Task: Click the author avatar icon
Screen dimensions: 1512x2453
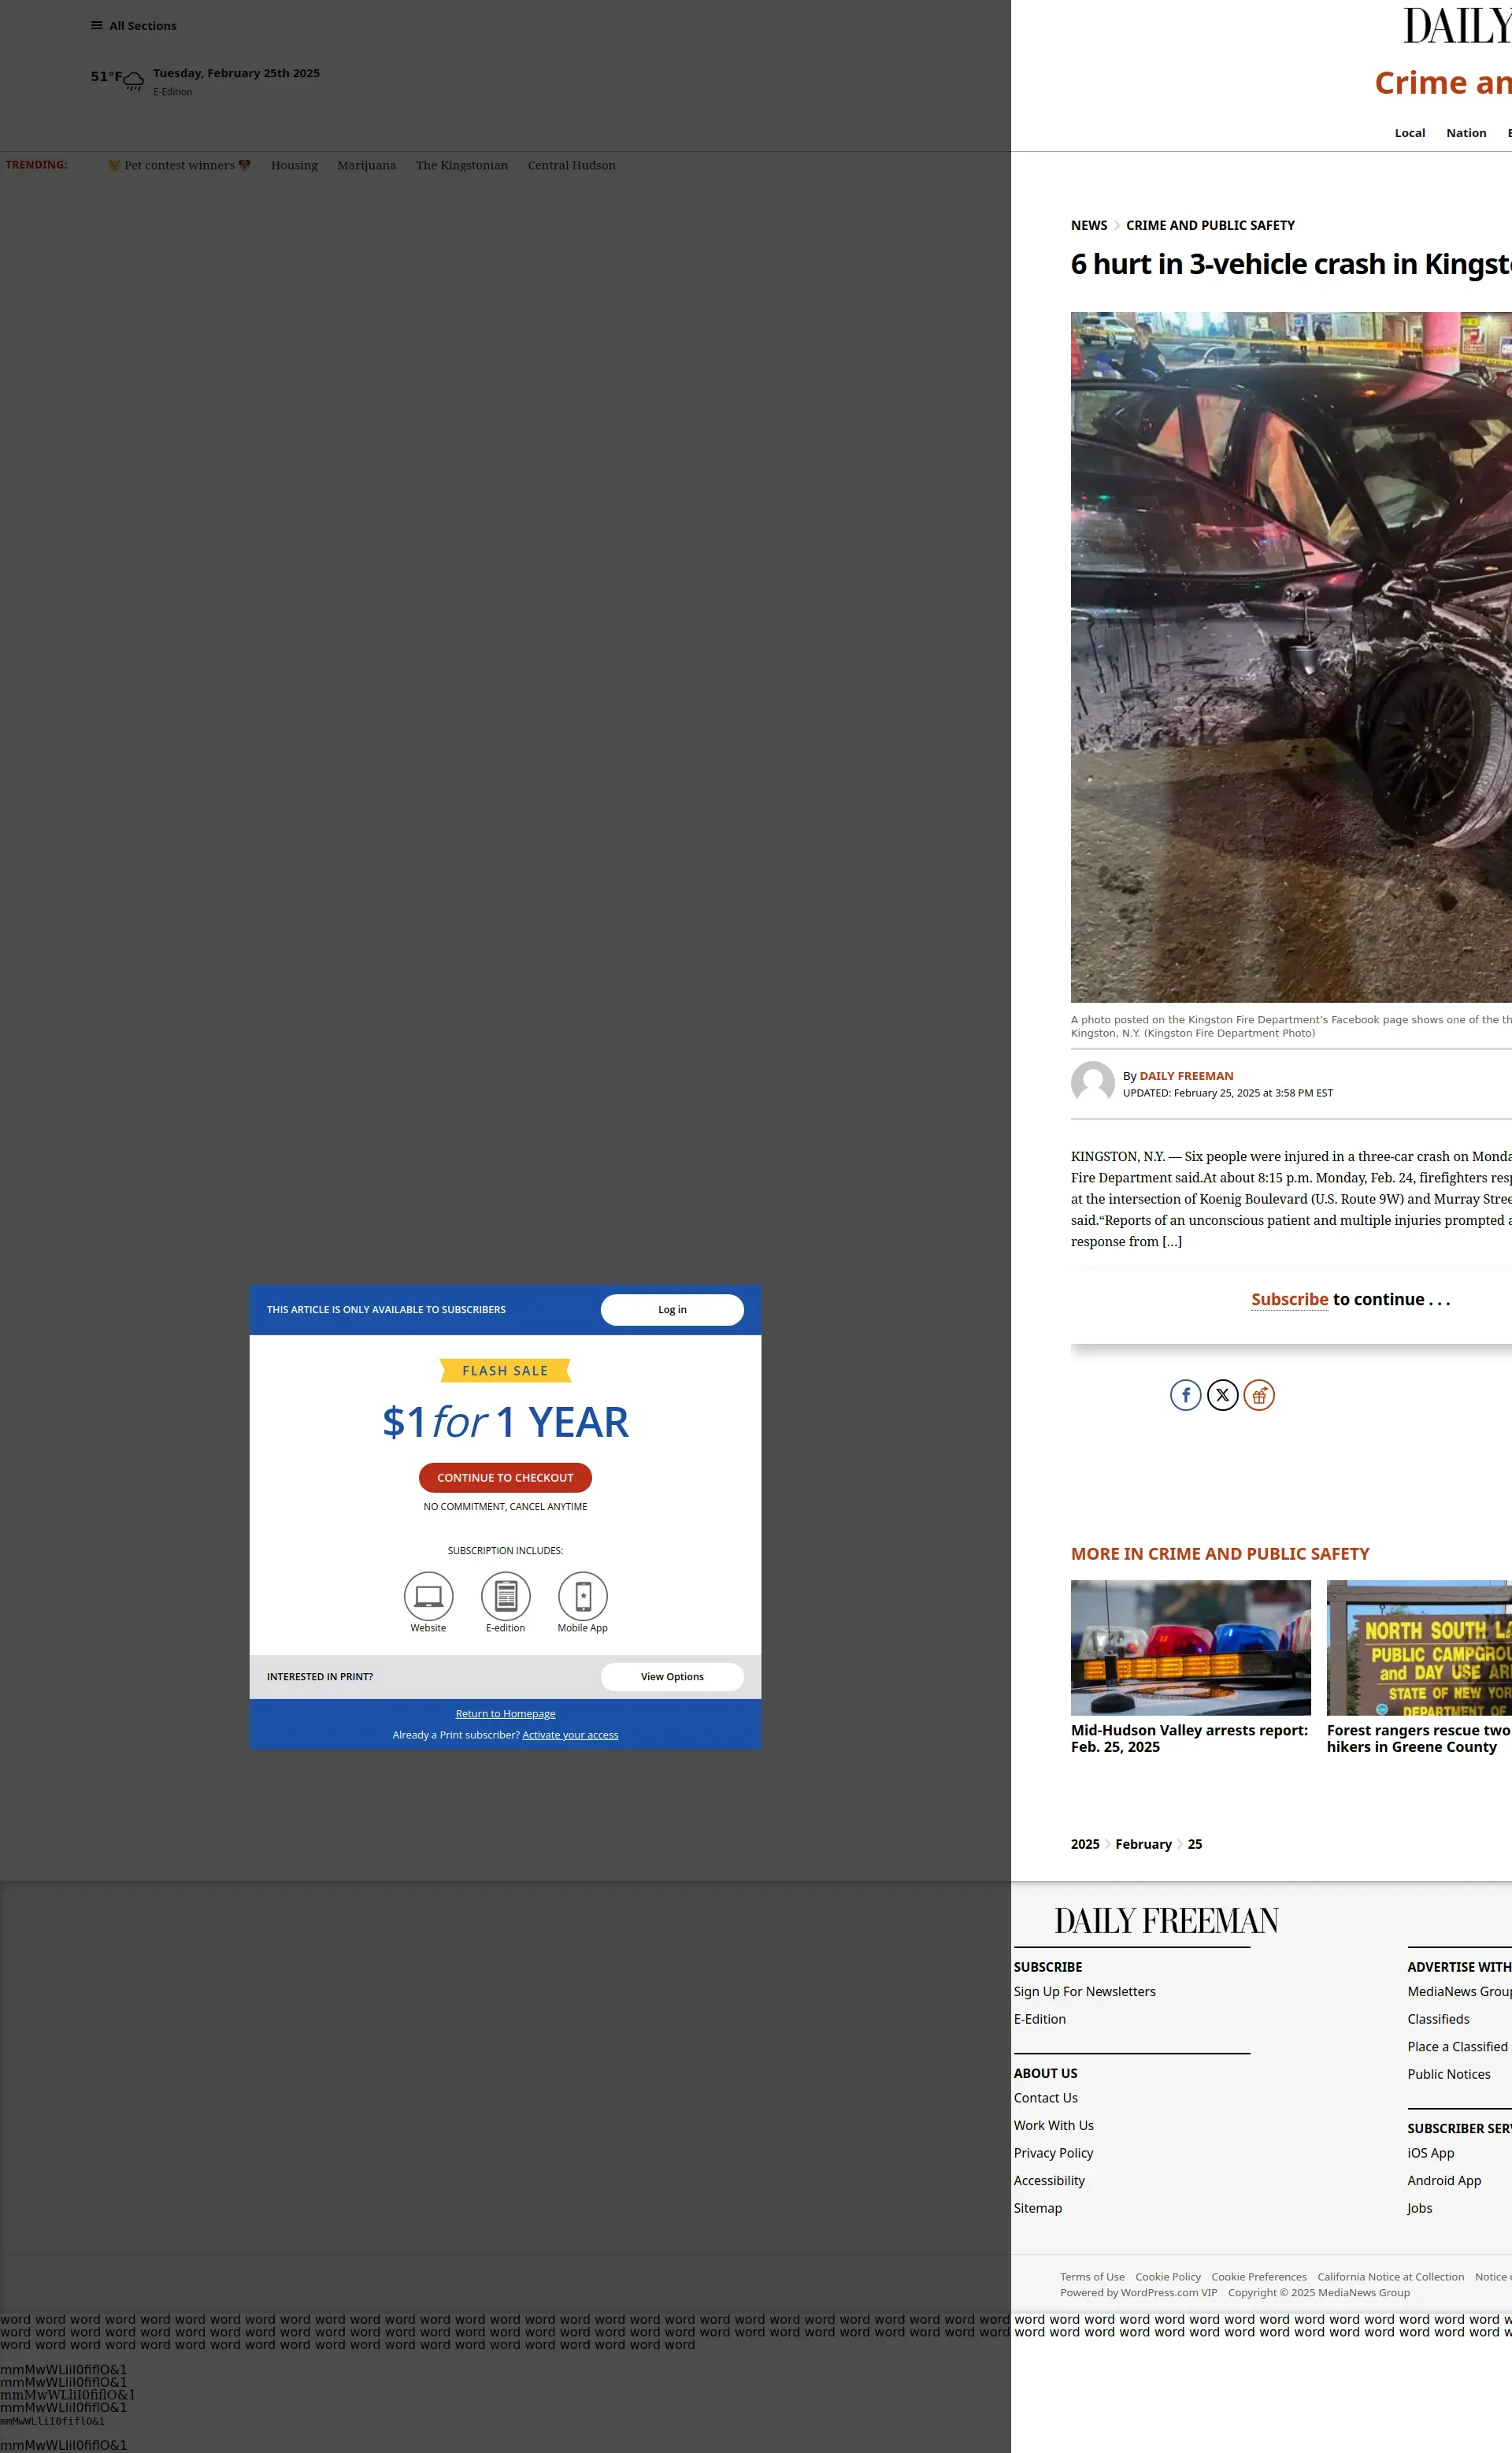Action: pos(1092,1082)
